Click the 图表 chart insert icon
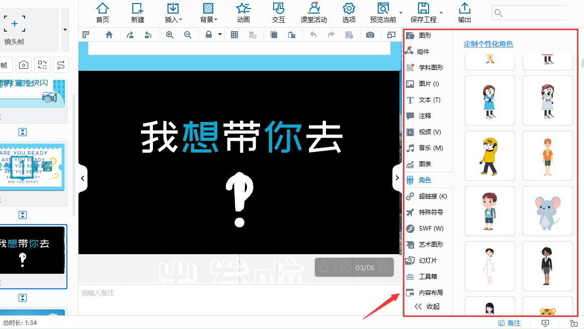 pos(427,164)
